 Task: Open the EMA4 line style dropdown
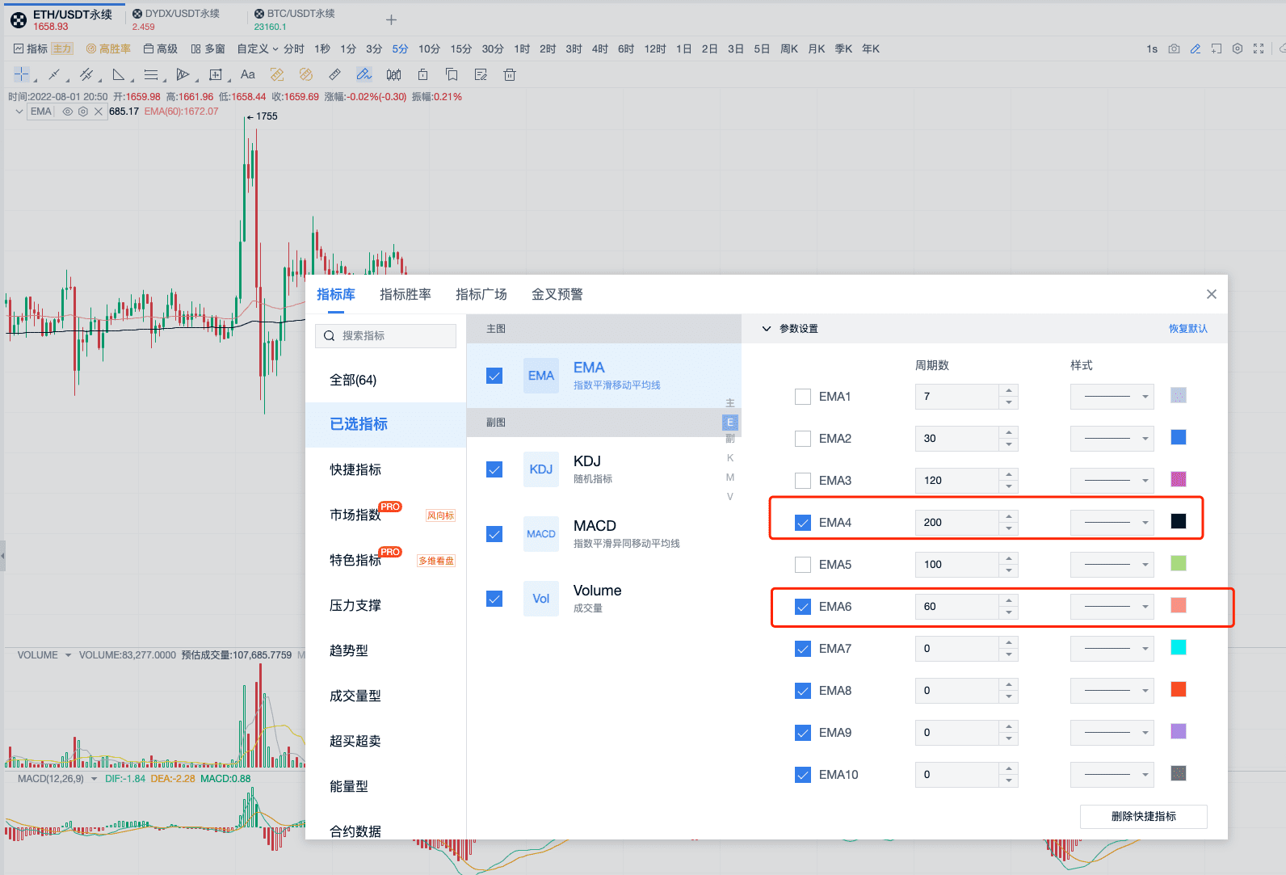pyautogui.click(x=1112, y=523)
